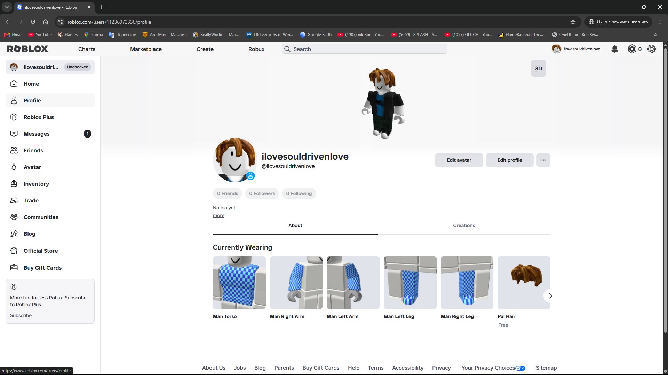Image resolution: width=668 pixels, height=375 pixels.
Task: Open the Man Right Arm thumbnail
Action: pos(296,283)
